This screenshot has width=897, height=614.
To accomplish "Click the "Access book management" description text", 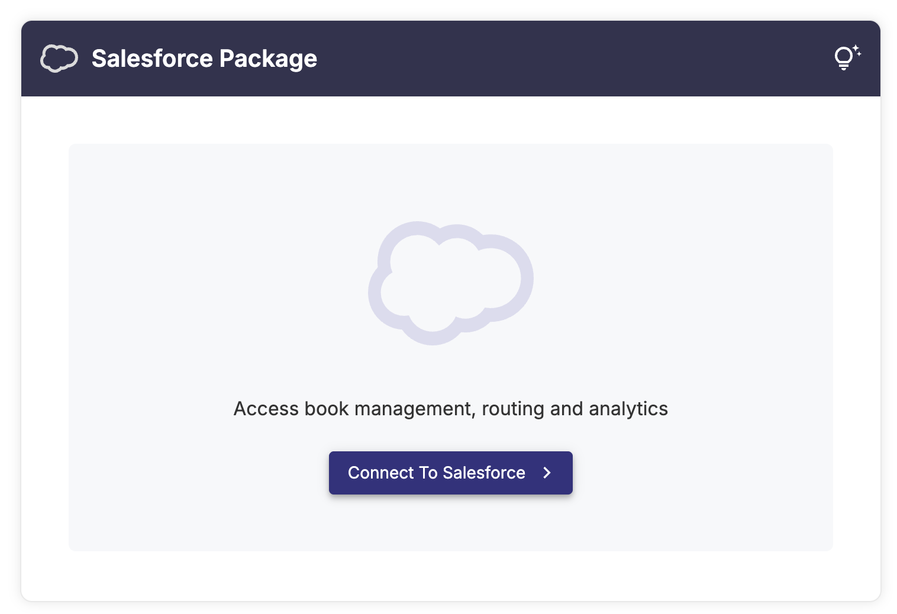I will 450,409.
